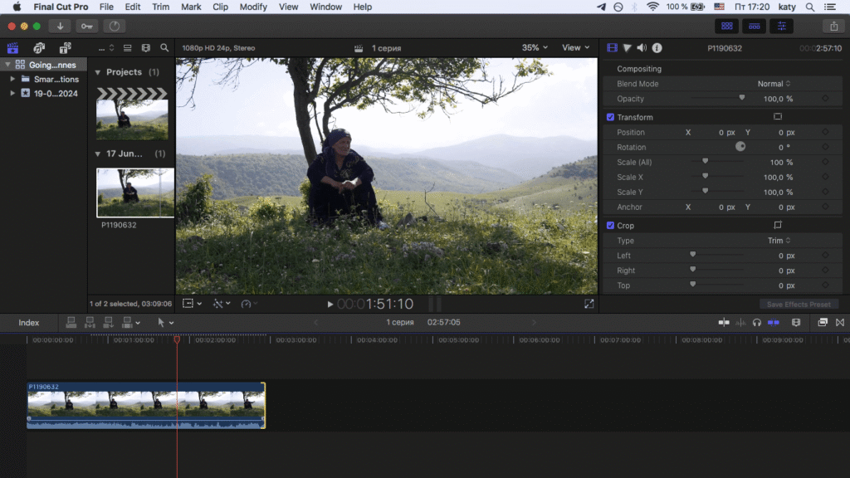Viewport: 850px width, 478px height.
Task: Append clip to storyline icon
Action: tap(108, 323)
